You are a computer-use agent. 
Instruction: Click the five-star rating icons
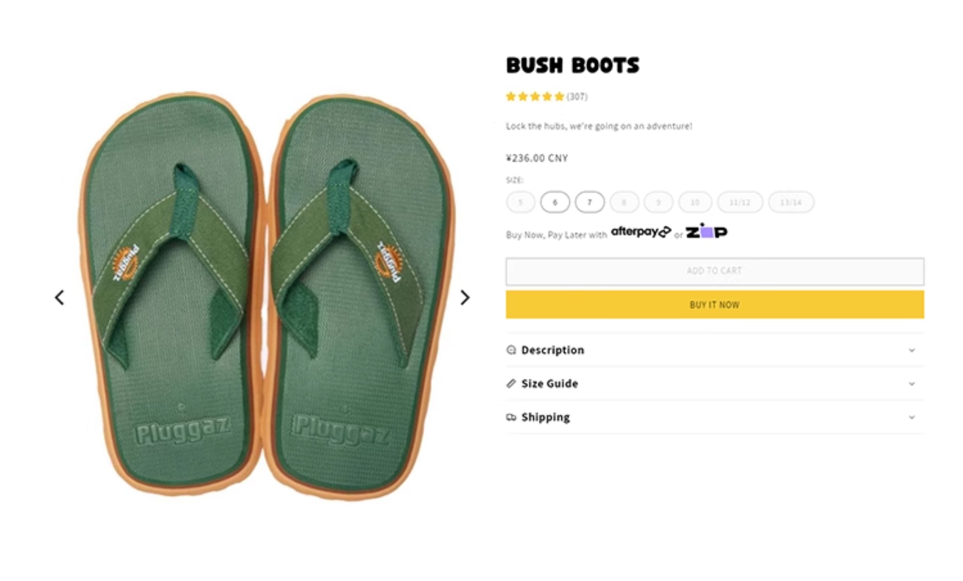(x=535, y=97)
